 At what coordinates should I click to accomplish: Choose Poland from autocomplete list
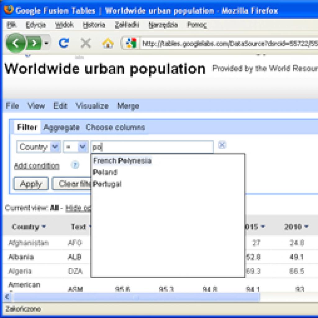point(105,172)
